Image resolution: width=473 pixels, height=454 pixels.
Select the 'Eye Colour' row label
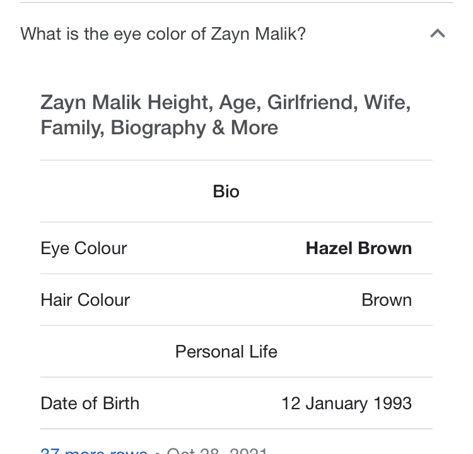(83, 248)
